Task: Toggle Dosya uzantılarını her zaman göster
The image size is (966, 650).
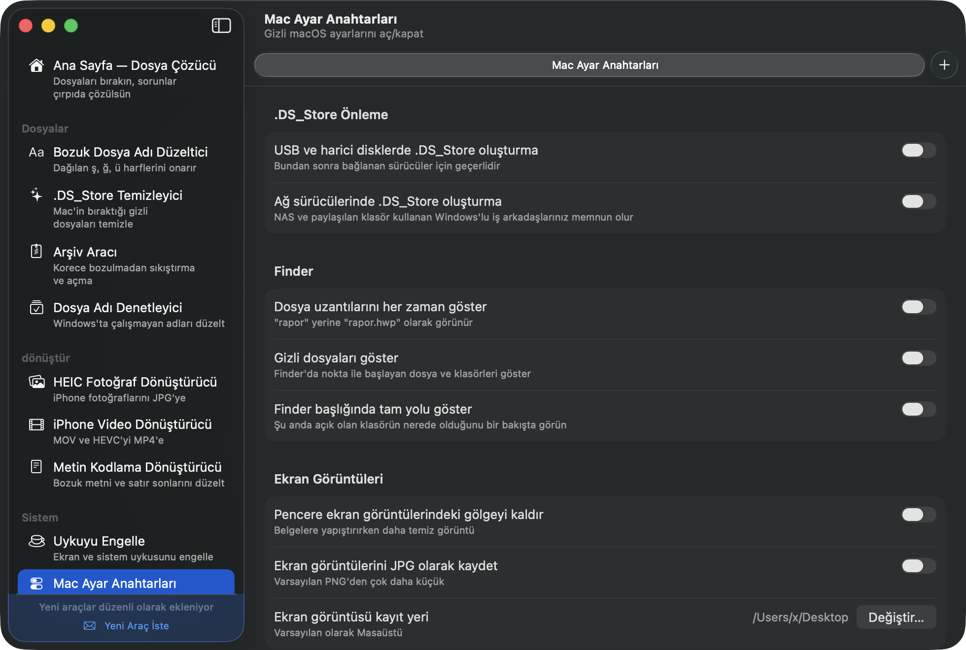Action: (919, 307)
